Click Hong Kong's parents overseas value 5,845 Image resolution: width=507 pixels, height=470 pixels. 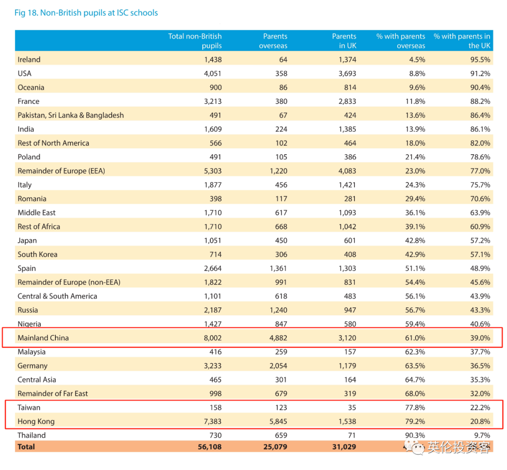277,422
